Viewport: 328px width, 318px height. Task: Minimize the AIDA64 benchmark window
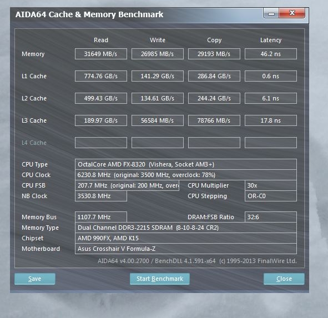tap(271, 14)
